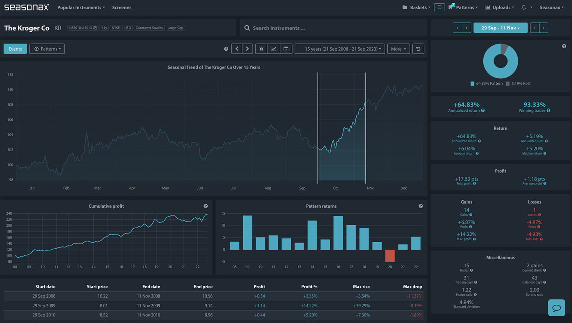Image resolution: width=572 pixels, height=323 pixels.
Task: Reset the chart with the undo icon
Action: pyautogui.click(x=418, y=49)
